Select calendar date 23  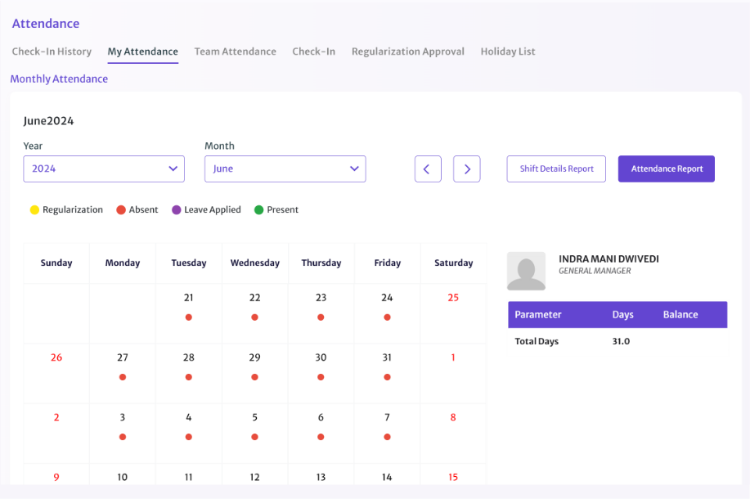pyautogui.click(x=321, y=298)
